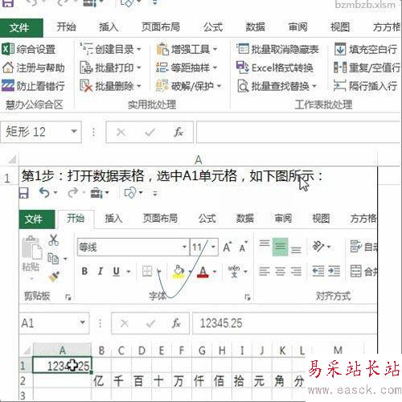This screenshot has height=402, width=402.
Task: Expand the 增强工具 dropdown
Action: pyautogui.click(x=215, y=49)
